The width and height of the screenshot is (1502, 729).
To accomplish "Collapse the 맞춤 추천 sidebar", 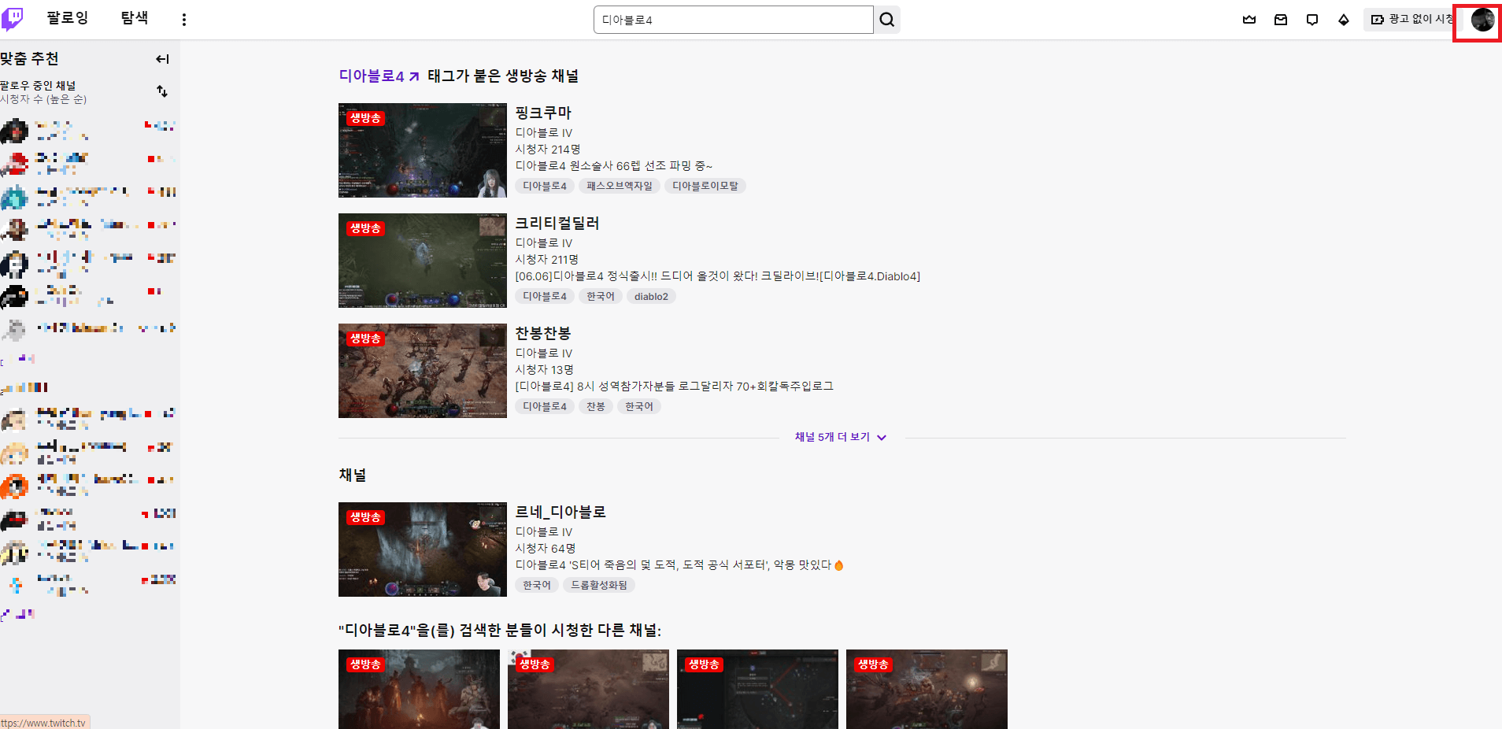I will (x=162, y=58).
